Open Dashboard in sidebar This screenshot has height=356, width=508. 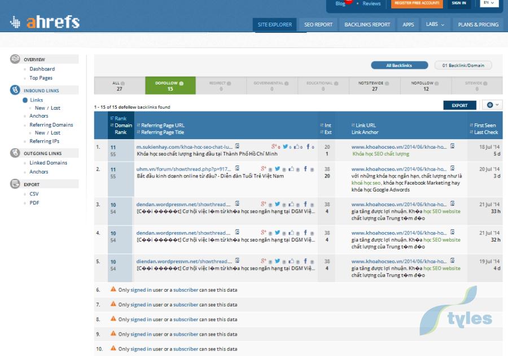pos(42,69)
